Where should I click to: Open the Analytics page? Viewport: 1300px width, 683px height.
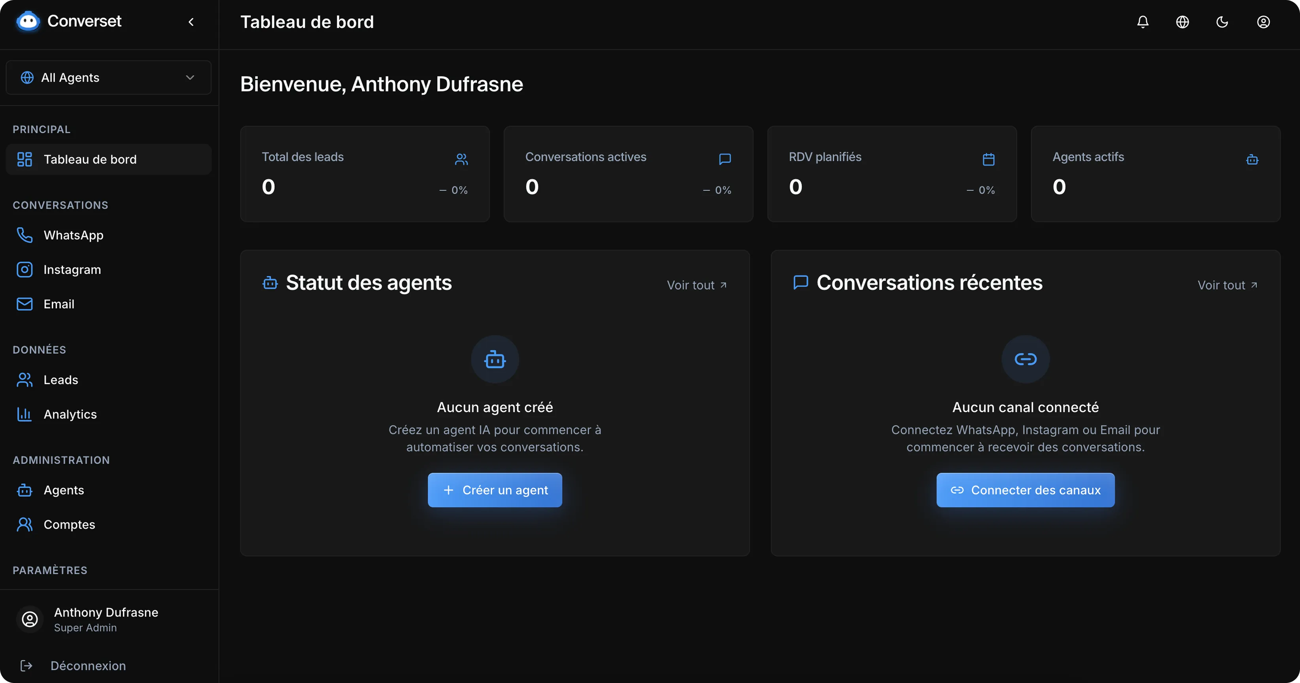click(70, 414)
